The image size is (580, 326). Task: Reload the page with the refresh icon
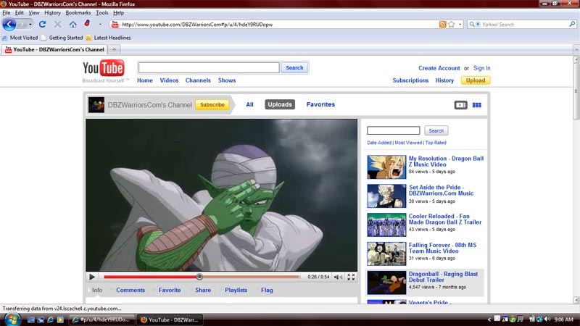pos(42,25)
